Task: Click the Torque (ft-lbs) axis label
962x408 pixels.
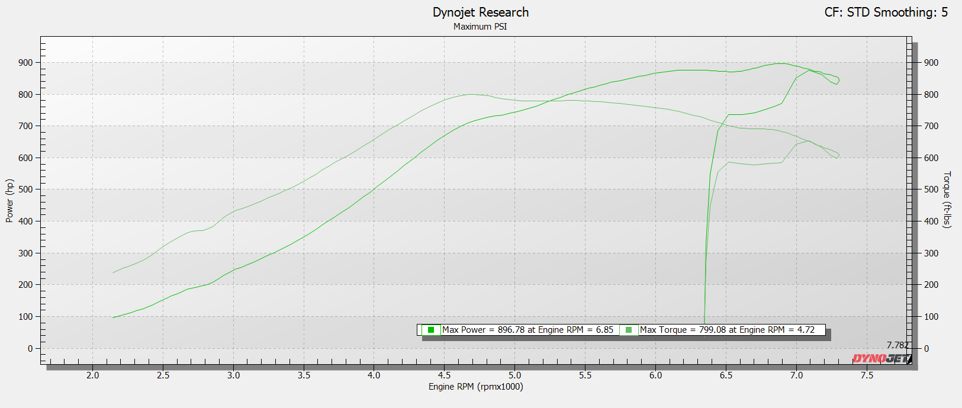Action: pyautogui.click(x=947, y=200)
